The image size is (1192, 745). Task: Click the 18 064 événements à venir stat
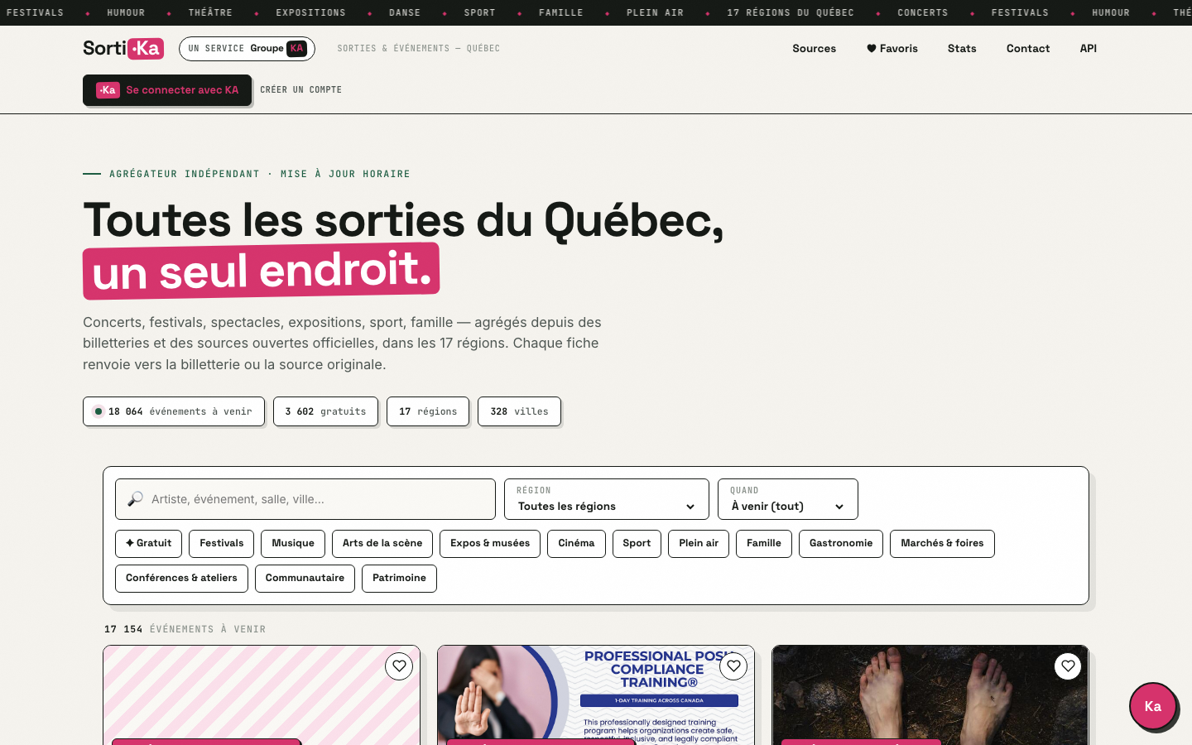174,411
